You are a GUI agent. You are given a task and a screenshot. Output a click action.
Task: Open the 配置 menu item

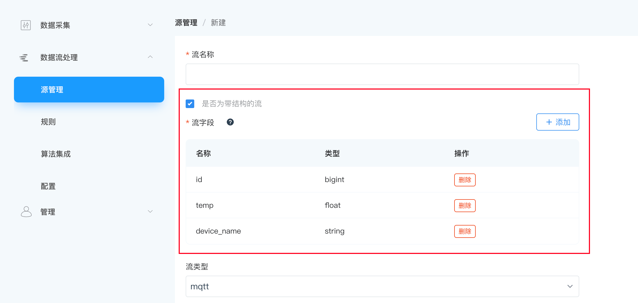[x=48, y=186]
